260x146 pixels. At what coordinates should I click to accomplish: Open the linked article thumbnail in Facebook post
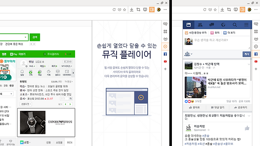(x=196, y=87)
